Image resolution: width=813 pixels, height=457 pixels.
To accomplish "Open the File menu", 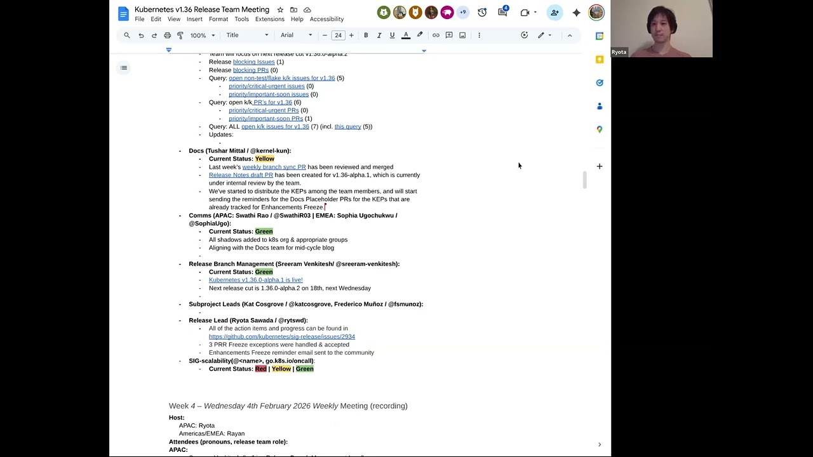I will coord(139,19).
